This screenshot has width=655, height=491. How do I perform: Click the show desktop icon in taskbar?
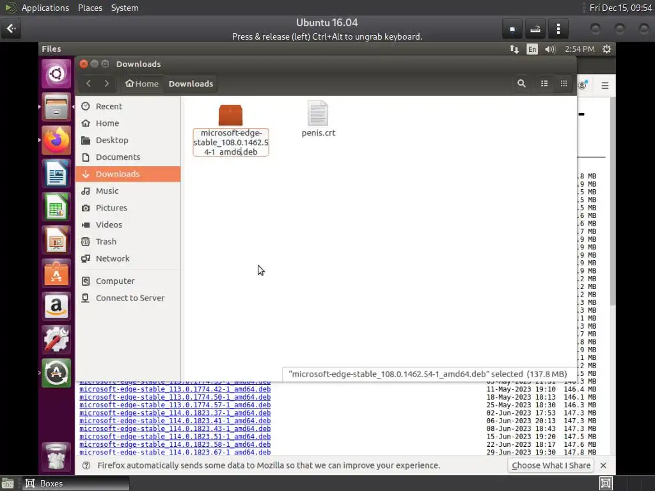(x=8, y=483)
